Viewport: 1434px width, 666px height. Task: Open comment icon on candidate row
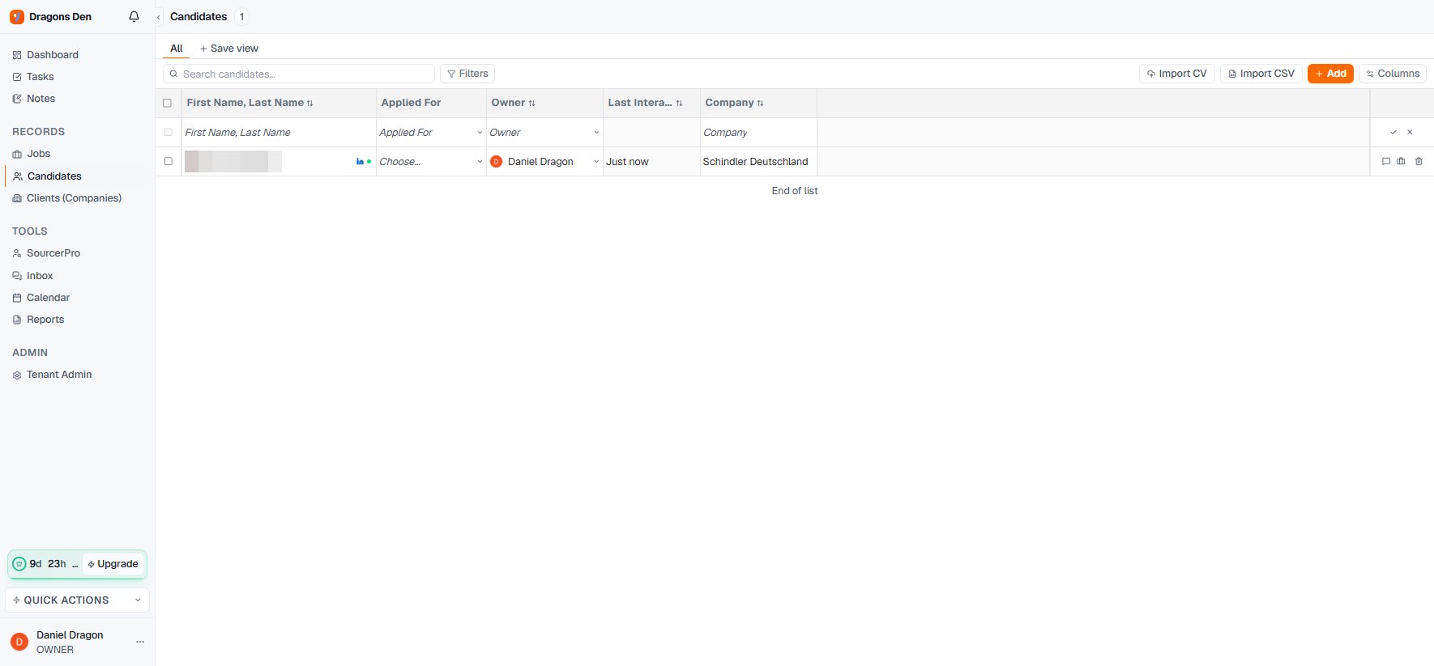click(x=1386, y=161)
